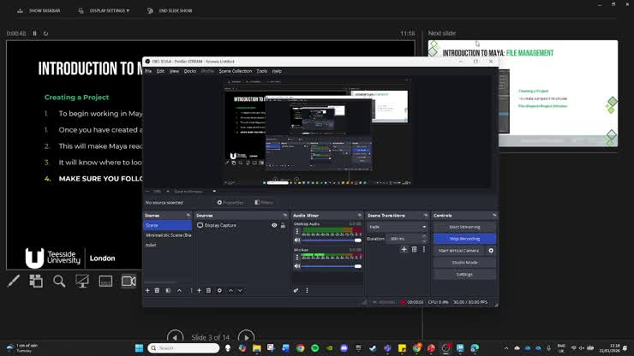This screenshot has width=634, height=356.
Task: Black out the slide show screen
Action: point(82,281)
